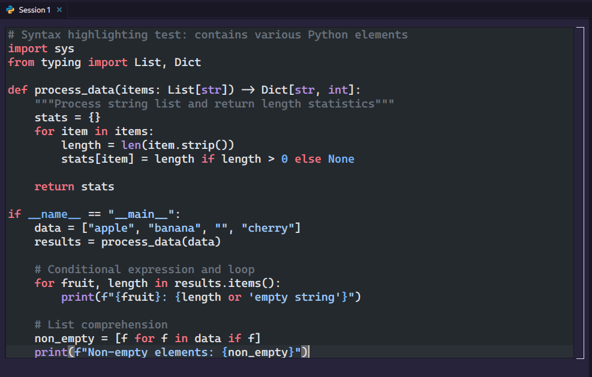592x377 pixels.
Task: Close the Session 1 tab
Action: pos(59,10)
